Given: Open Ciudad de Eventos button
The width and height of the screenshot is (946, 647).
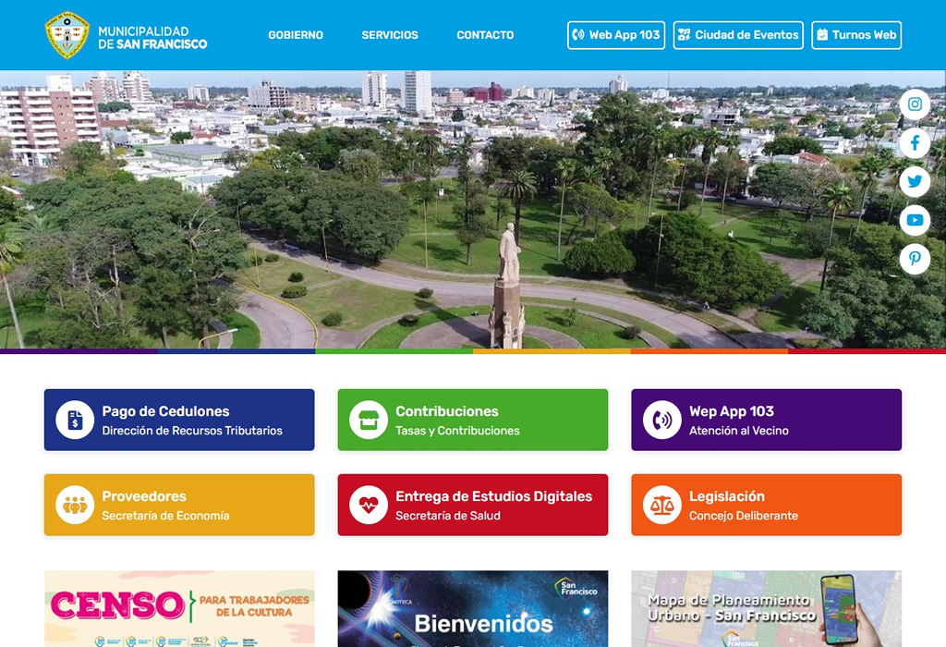Looking at the screenshot, I should tap(737, 35).
